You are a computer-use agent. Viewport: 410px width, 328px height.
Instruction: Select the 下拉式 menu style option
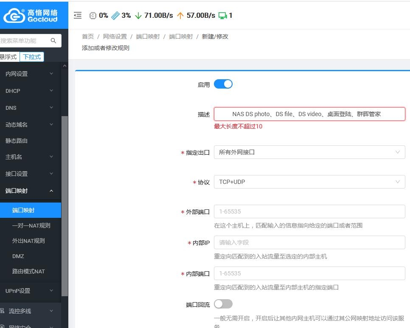pyautogui.click(x=32, y=56)
